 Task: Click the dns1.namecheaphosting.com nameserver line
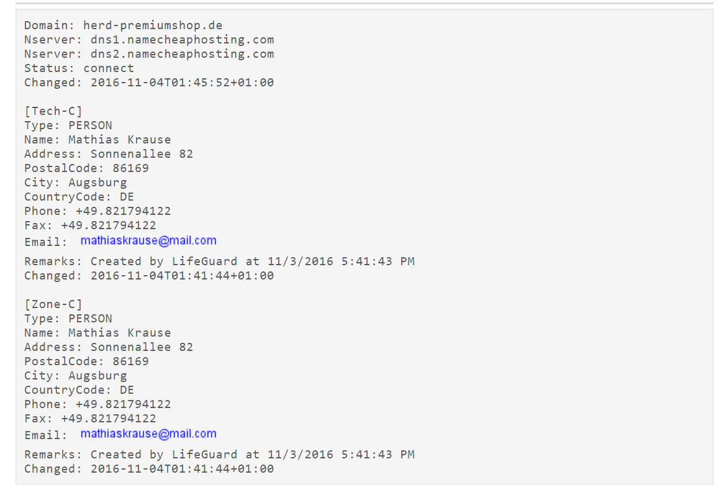coord(149,40)
